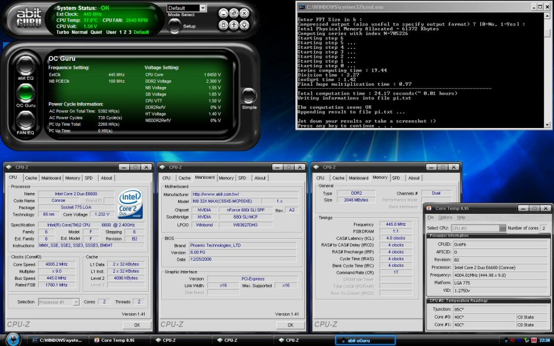Viewport: 554px width, 346px height.
Task: Click the BIOS date 12/25/2006
Action: [243, 259]
